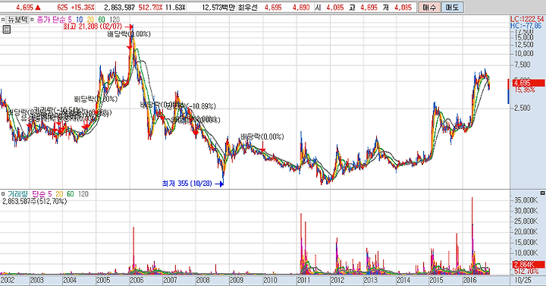Click the 거래량 단순 legend label
This screenshot has width=546, height=286.
[x=27, y=193]
